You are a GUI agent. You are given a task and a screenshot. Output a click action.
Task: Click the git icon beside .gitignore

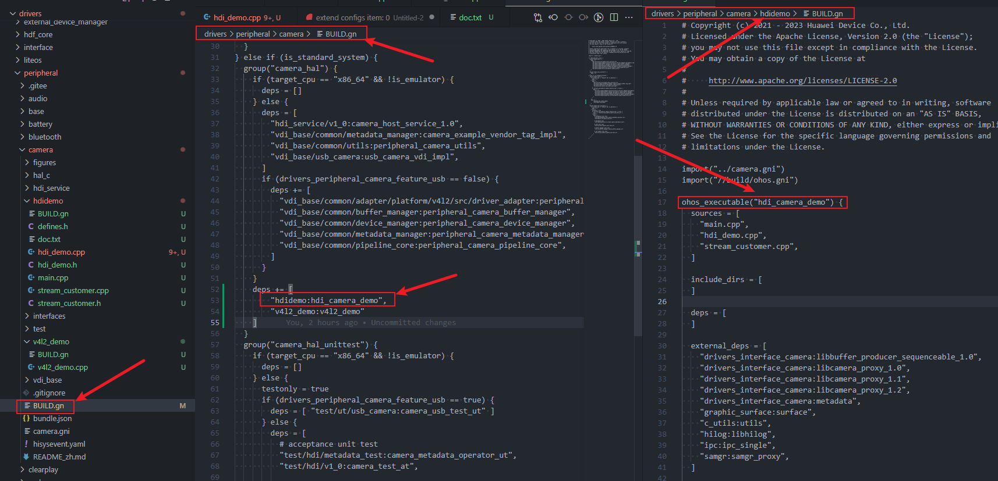pos(26,393)
